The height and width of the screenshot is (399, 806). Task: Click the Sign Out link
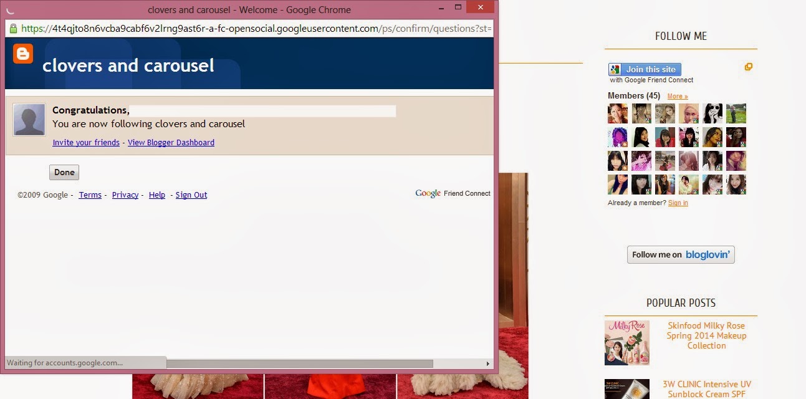tap(191, 195)
